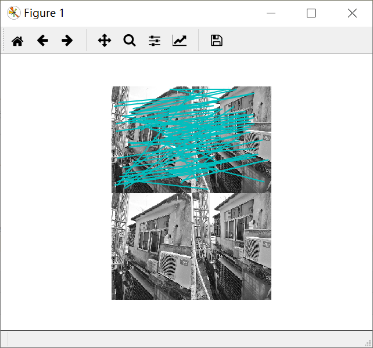Click the Figure 1 title text

coord(44,13)
